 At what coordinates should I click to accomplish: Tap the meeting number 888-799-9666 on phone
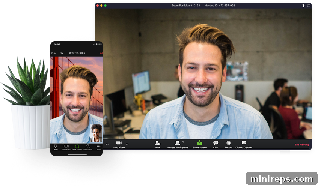point(77,53)
